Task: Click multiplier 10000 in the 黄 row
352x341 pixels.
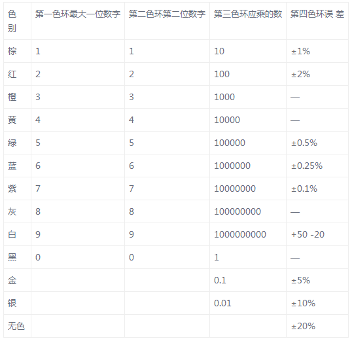Action: (x=227, y=120)
